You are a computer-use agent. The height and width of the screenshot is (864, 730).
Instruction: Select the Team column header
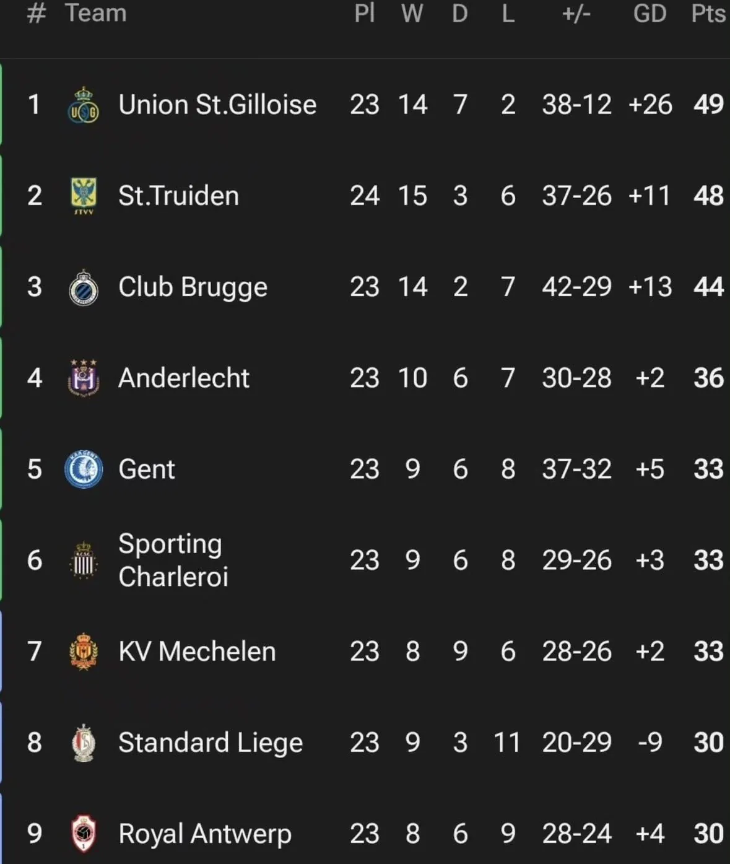point(95,13)
